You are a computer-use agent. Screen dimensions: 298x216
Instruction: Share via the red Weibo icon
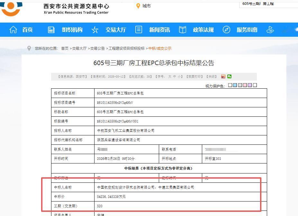tap(223, 76)
